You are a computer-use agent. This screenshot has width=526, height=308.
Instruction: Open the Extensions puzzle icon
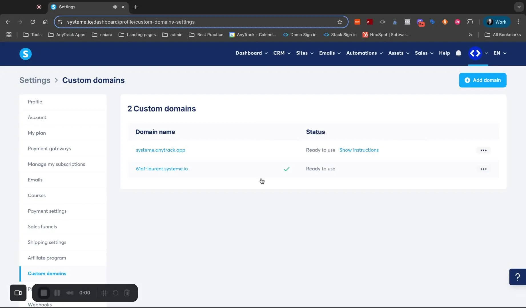pyautogui.click(x=470, y=22)
